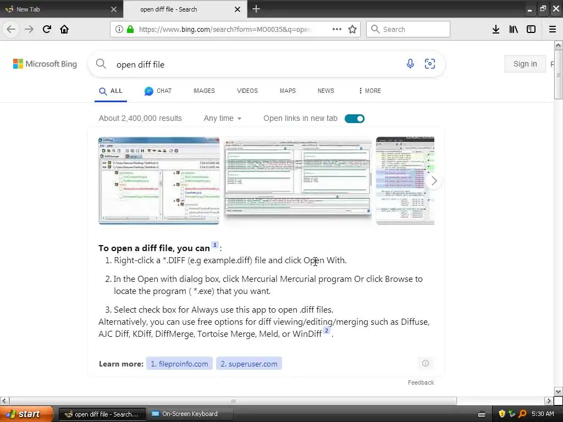Advance image carousel with right chevron
Screen dimensions: 563x422
click(x=434, y=181)
